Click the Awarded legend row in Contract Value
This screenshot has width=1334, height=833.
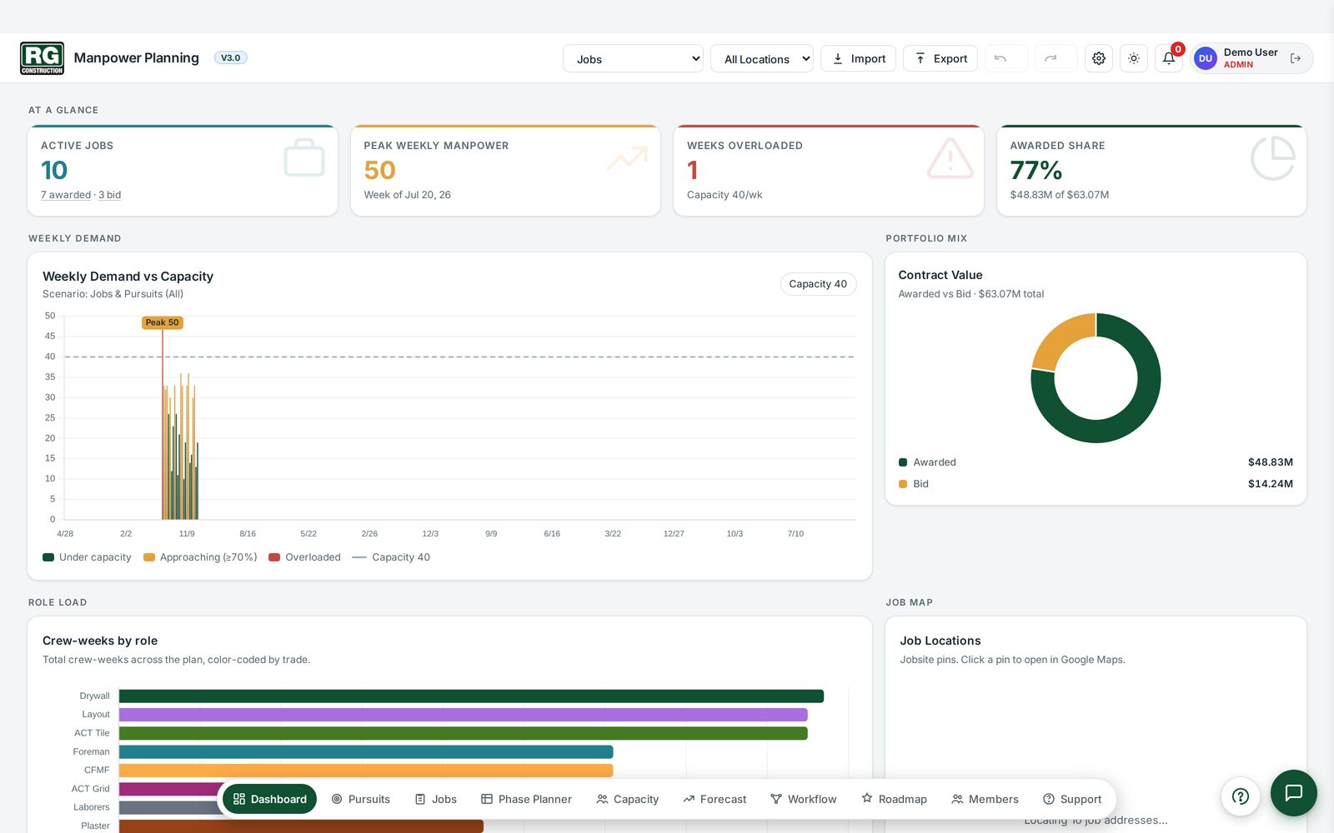click(1096, 462)
